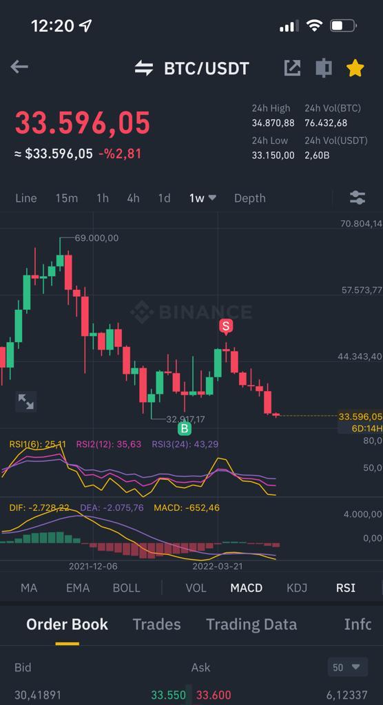Tap the large 33.596,05 last price
383x705 pixels.
coord(83,123)
